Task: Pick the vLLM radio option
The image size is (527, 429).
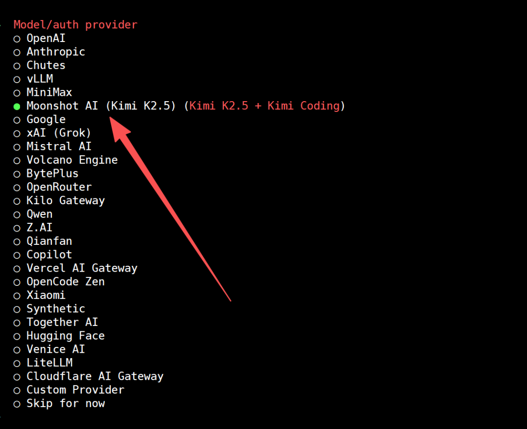Action: tap(17, 79)
